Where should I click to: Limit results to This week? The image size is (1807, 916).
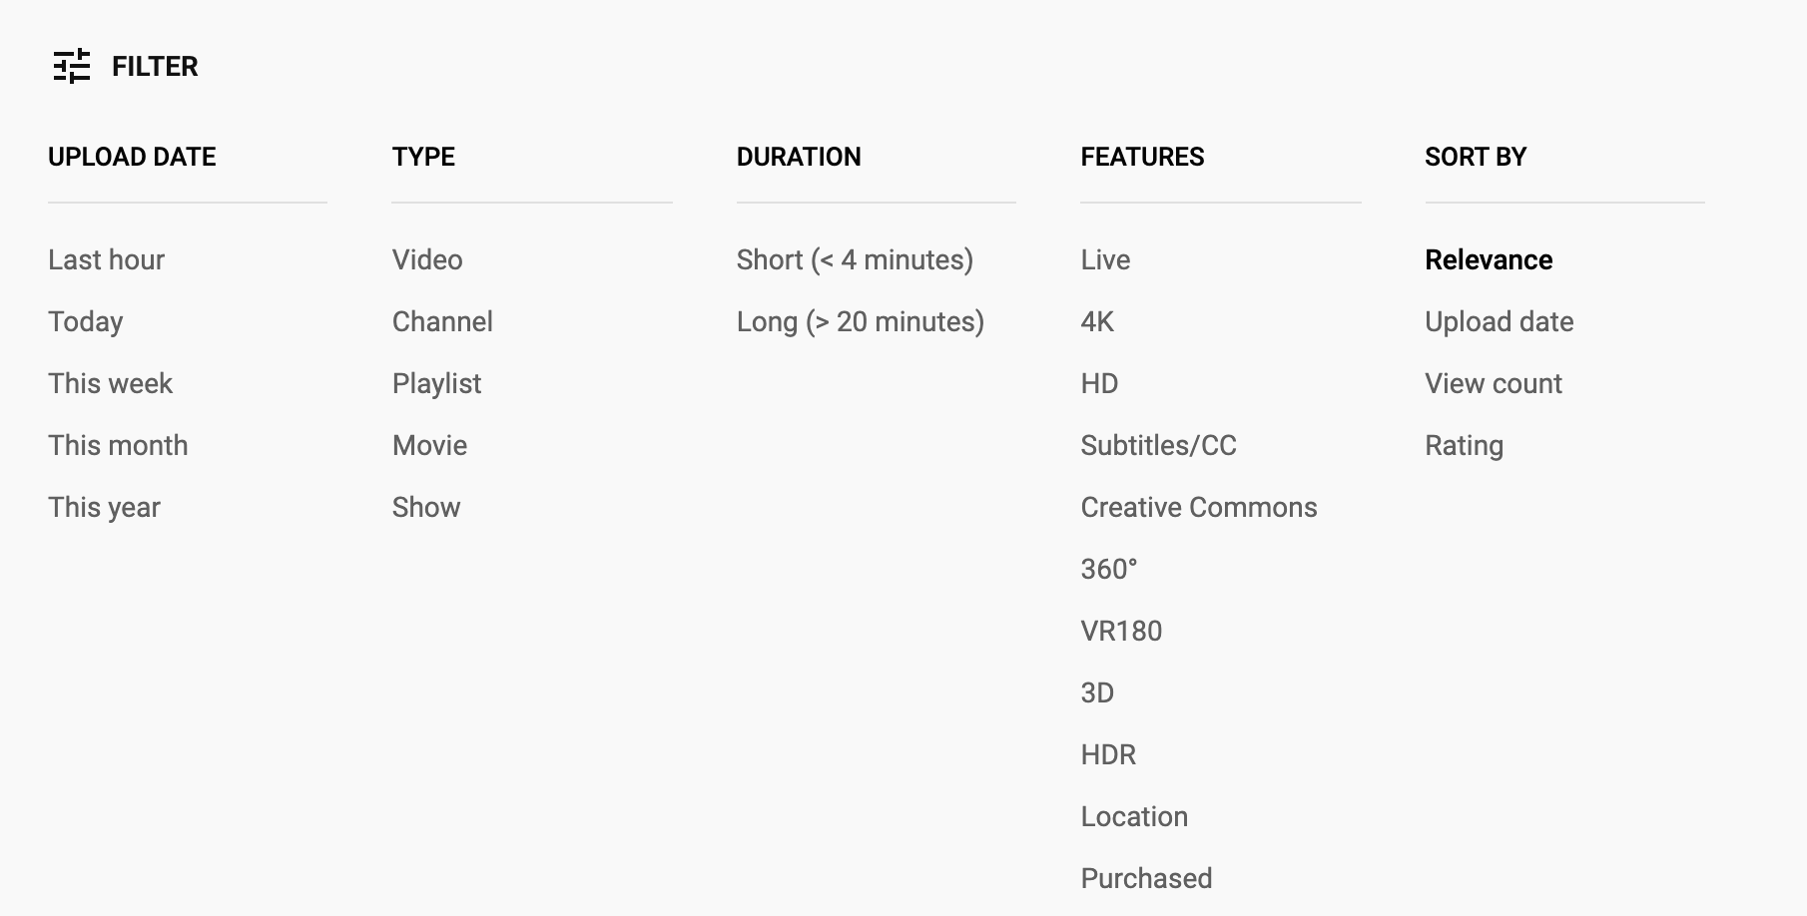110,384
